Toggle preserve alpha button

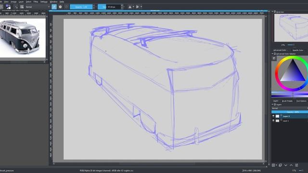coord(60,7)
